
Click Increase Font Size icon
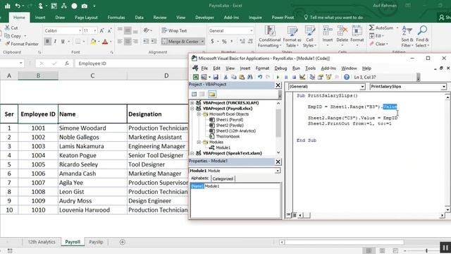(101, 30)
